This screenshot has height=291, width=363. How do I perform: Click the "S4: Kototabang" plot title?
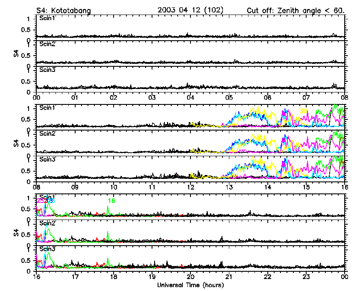pos(64,11)
